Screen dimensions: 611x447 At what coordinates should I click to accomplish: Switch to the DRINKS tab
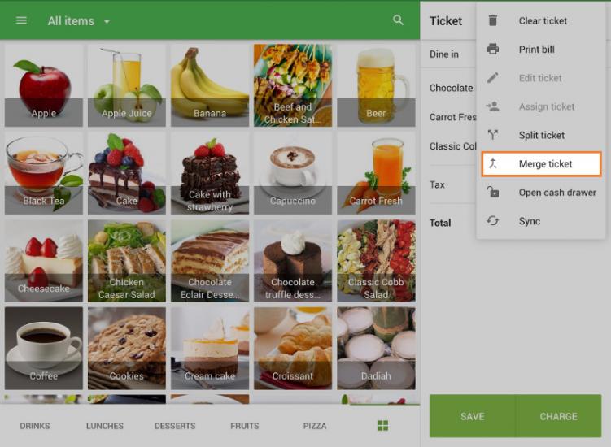point(35,426)
